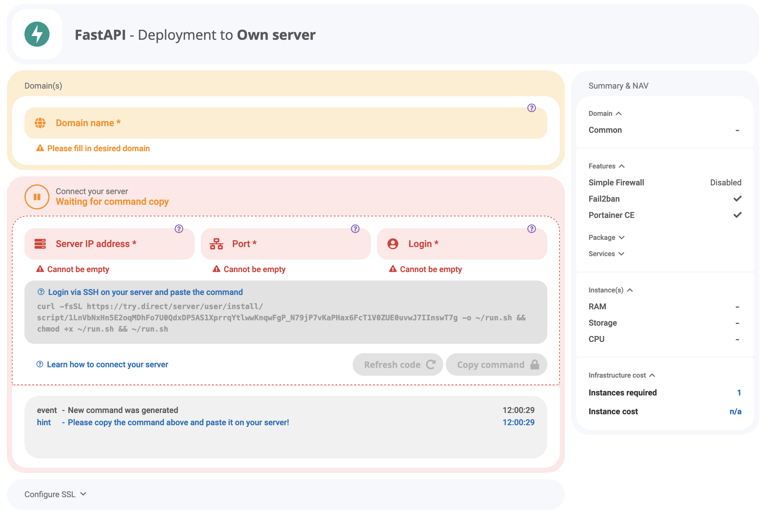Click warning icon next to desired domain message
Viewport: 768px width, 516px height.
40,148
